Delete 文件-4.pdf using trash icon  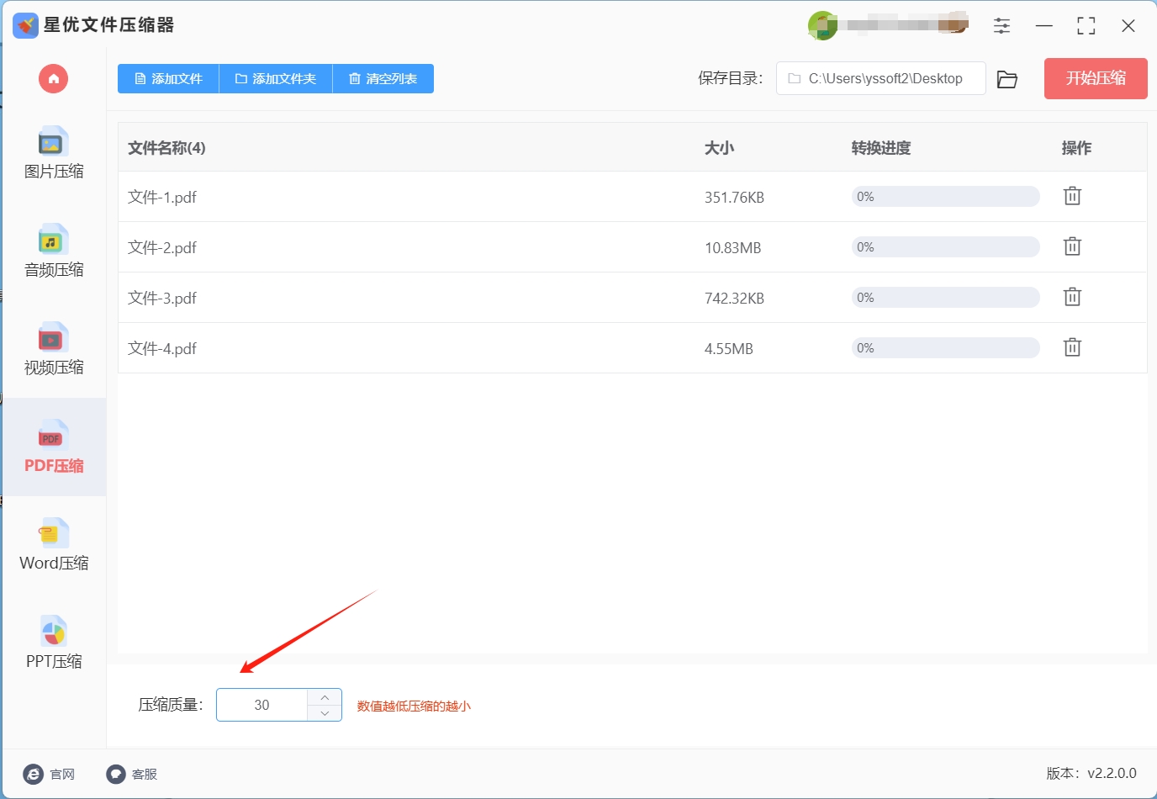tap(1072, 347)
